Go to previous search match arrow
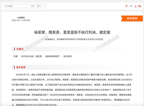This screenshot has height=106, width=144. tap(42, 6)
